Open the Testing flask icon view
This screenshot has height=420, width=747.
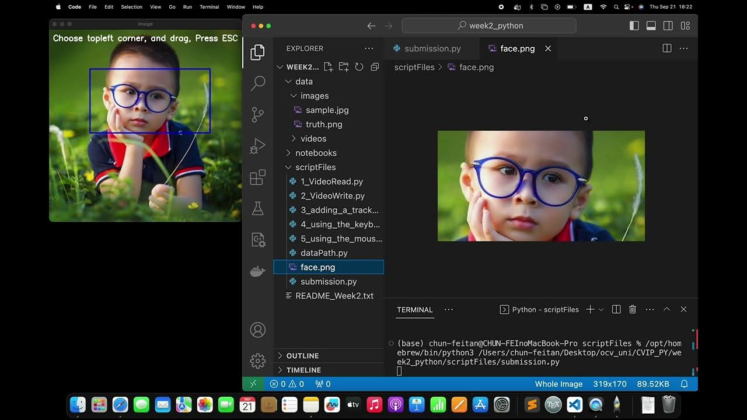pyautogui.click(x=257, y=208)
